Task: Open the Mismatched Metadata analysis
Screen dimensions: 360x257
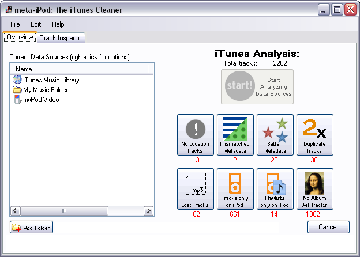Action: pos(235,135)
